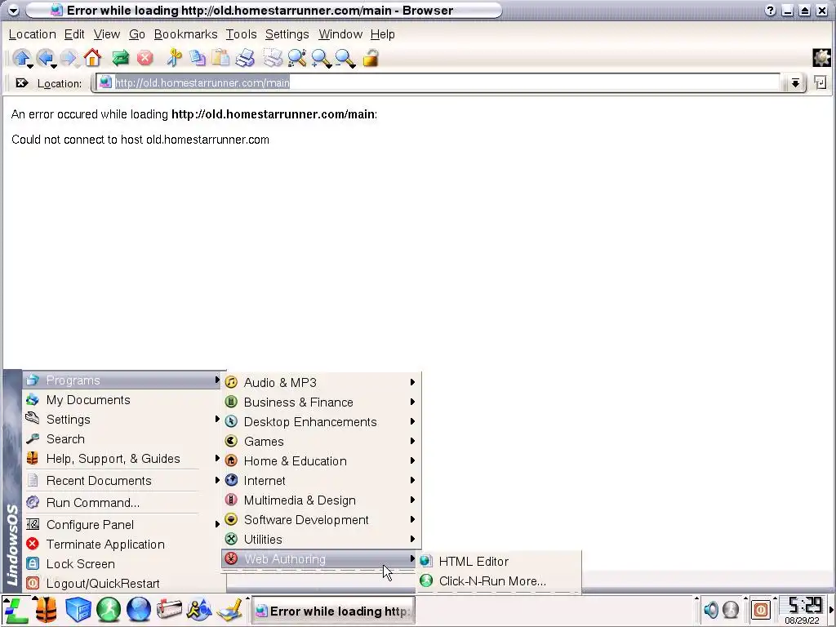Click the Error while loading taskbar button
The width and height of the screenshot is (836, 627).
pyautogui.click(x=333, y=611)
